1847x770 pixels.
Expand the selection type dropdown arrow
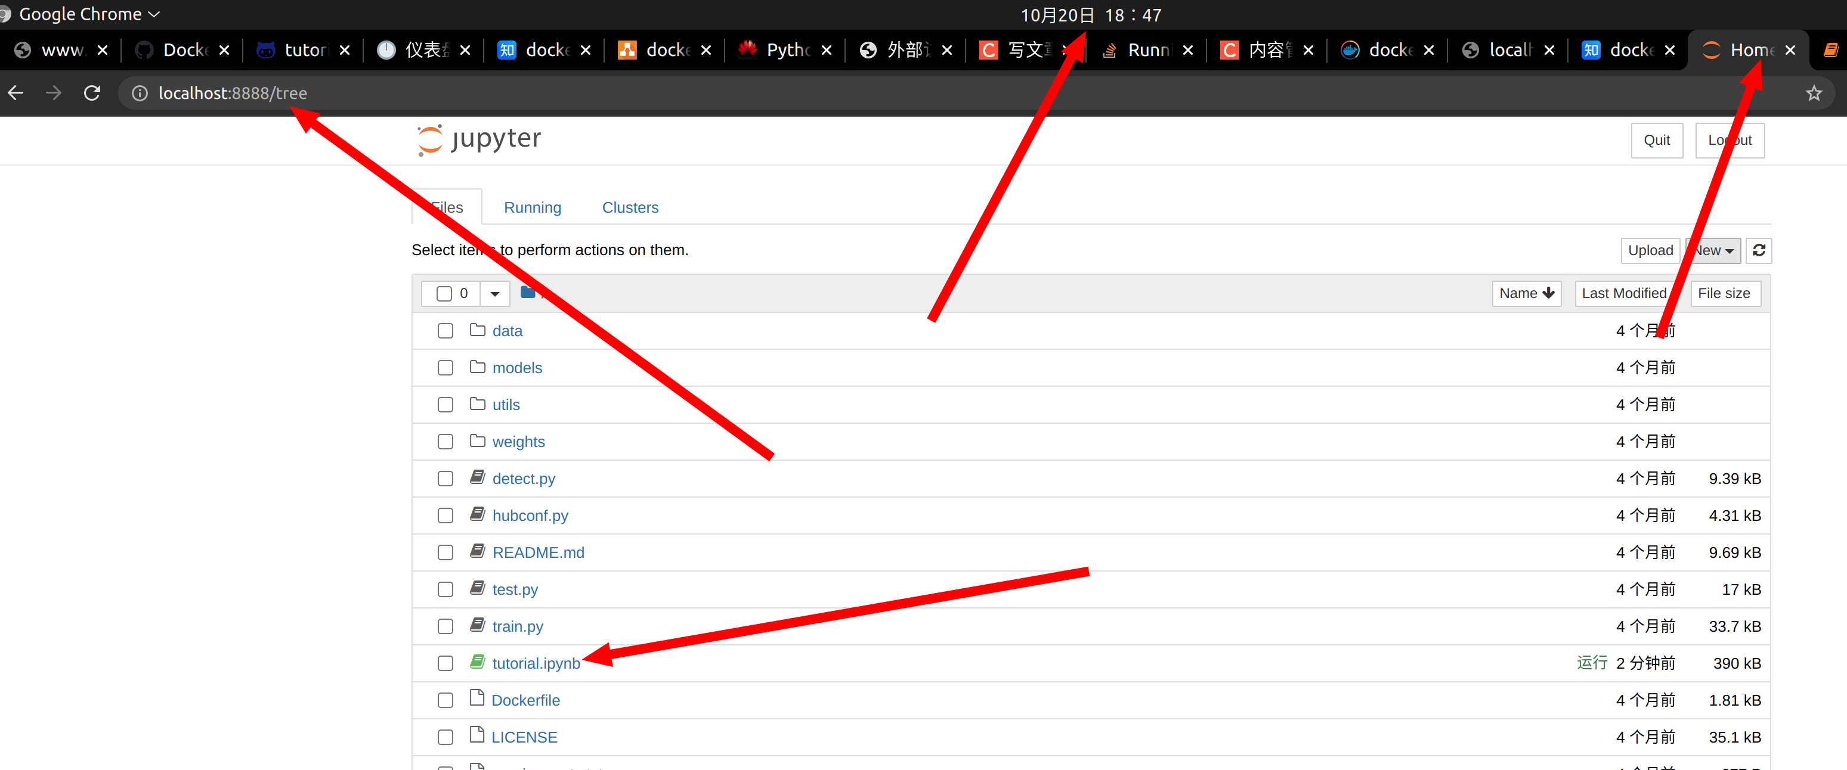[x=495, y=293]
